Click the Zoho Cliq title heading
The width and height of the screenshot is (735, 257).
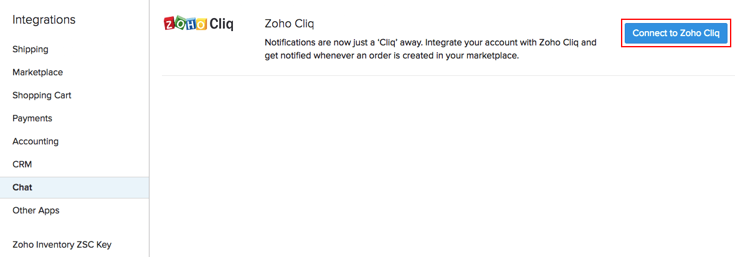[290, 24]
